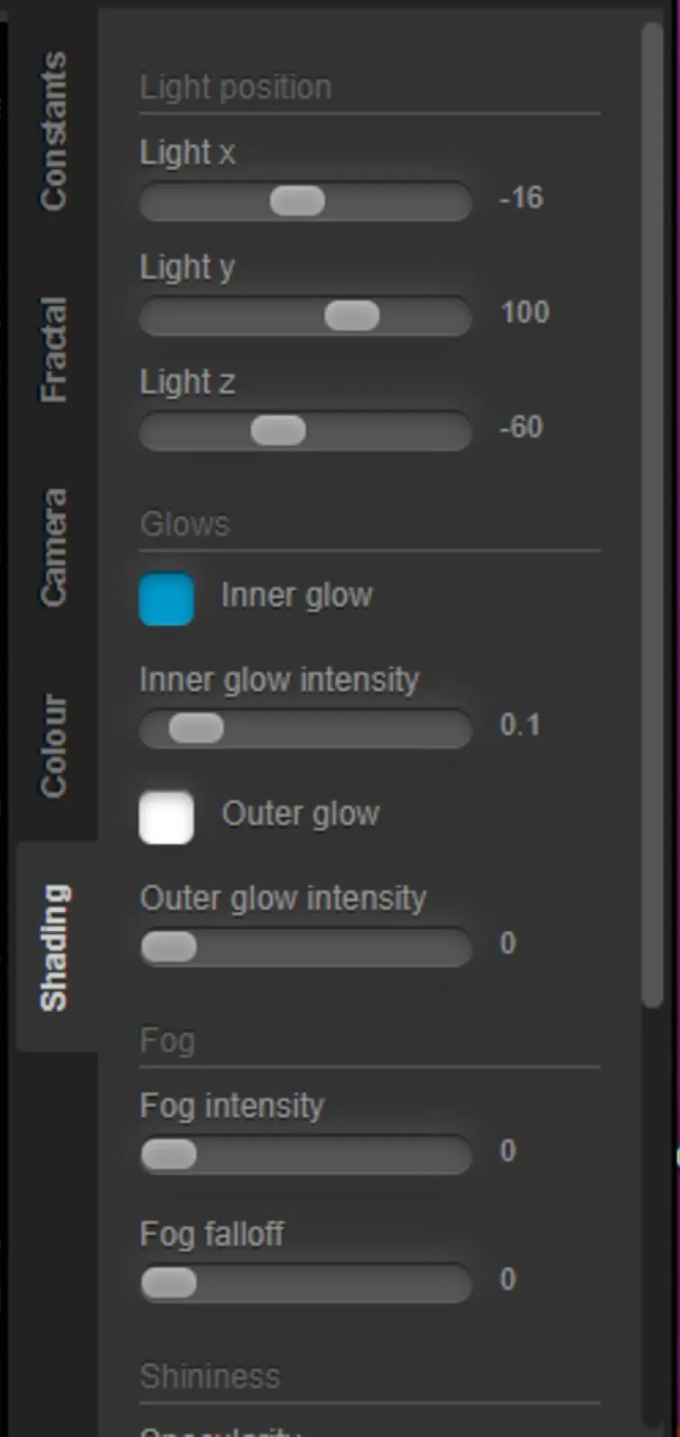This screenshot has height=1437, width=680.
Task: Click the Shading tab
Action: 56,947
